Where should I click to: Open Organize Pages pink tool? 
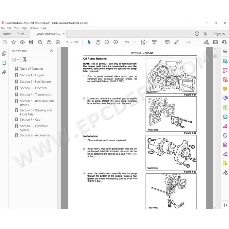coord(225,70)
